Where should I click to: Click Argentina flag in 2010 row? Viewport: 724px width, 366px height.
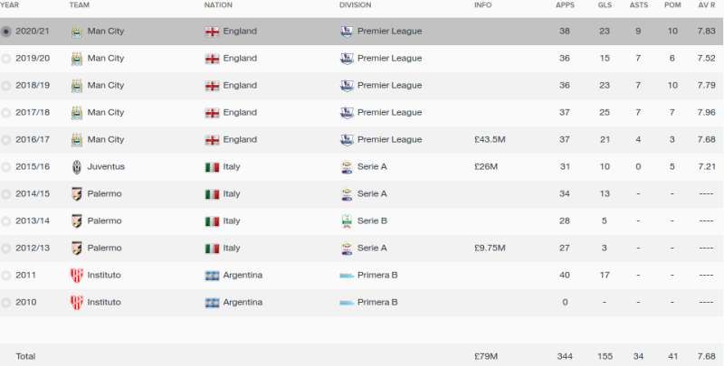tap(212, 303)
